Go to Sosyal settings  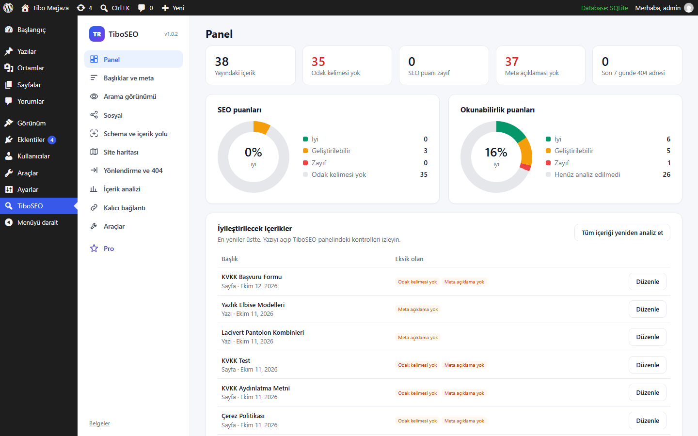point(133,115)
